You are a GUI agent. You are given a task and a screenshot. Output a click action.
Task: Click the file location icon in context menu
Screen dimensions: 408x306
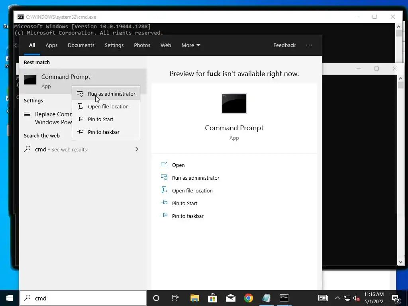click(x=80, y=106)
